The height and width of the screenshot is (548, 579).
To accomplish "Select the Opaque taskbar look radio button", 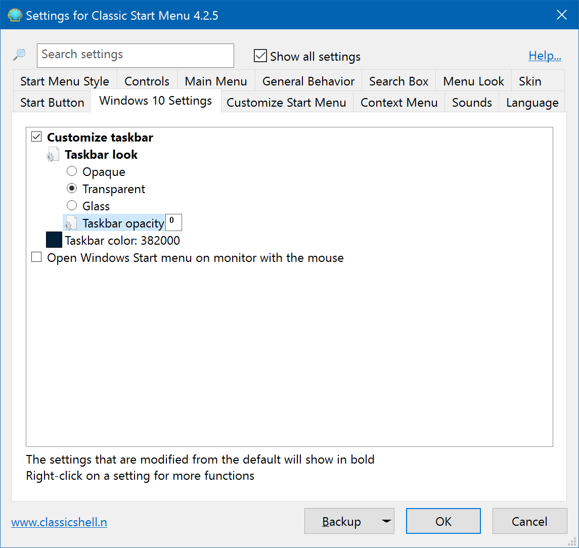I will 72,171.
